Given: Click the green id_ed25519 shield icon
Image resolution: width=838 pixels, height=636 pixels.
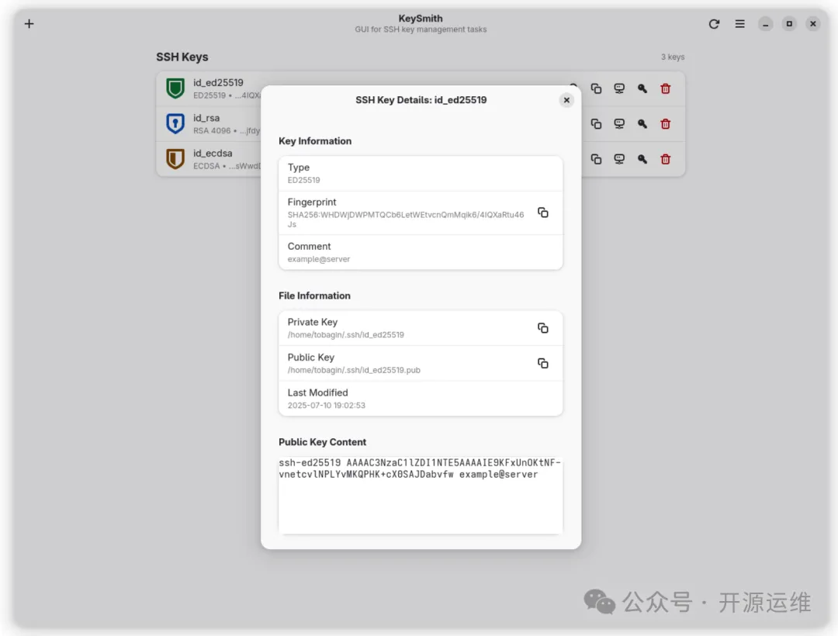Looking at the screenshot, I should [175, 88].
